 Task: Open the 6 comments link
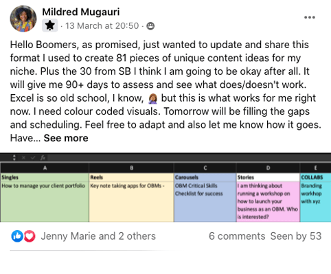click(237, 236)
